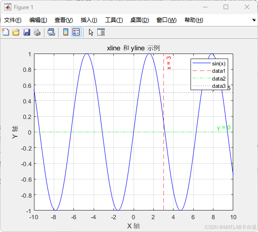This screenshot has height=232, width=258.
Task: Minimize the Figure 1 window
Action: [x=205, y=7]
